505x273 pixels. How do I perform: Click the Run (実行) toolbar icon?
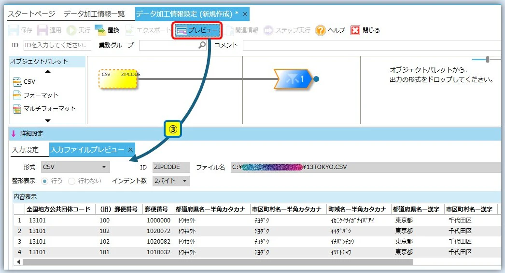(70, 30)
